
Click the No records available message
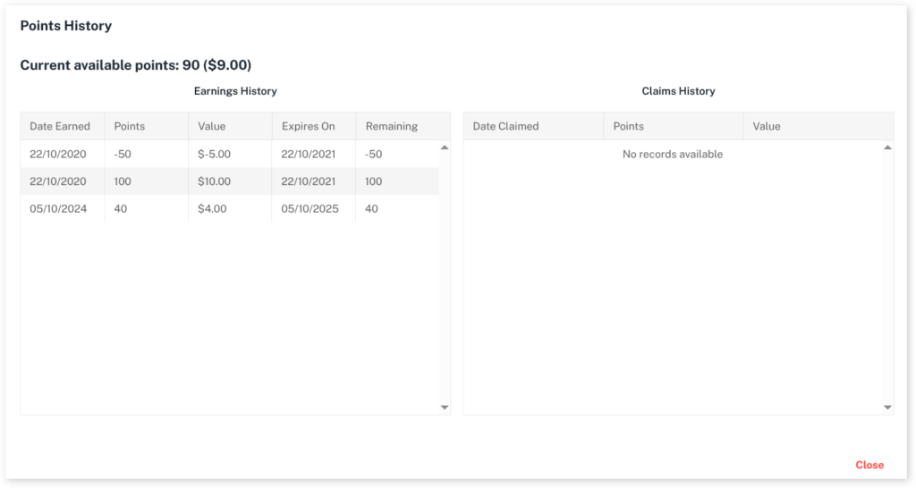(x=672, y=154)
